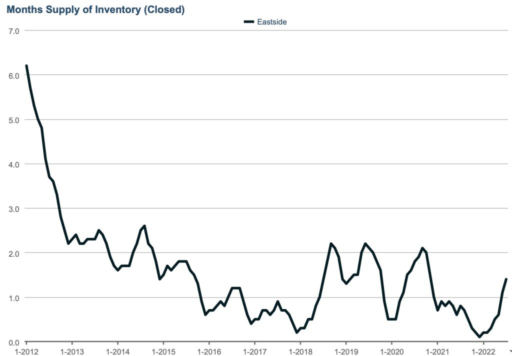This screenshot has height=356, width=512.
Task: Click the Eastside legend color swatch
Action: [x=249, y=22]
